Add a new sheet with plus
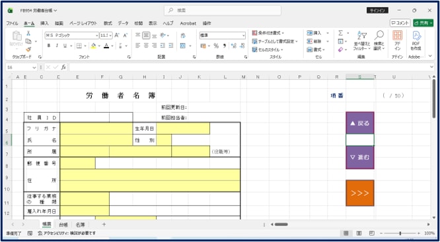The width and height of the screenshot is (440, 242). click(x=104, y=224)
